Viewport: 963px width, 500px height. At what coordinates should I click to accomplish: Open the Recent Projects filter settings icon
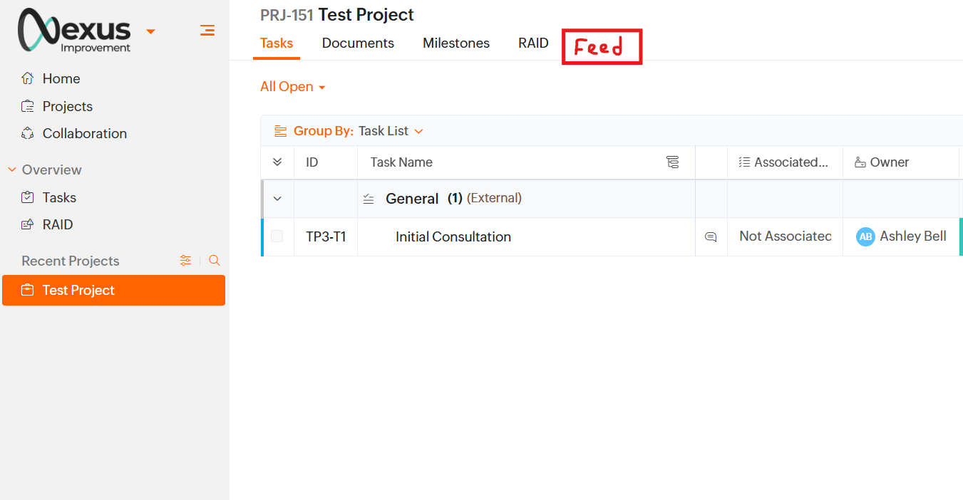coord(185,261)
